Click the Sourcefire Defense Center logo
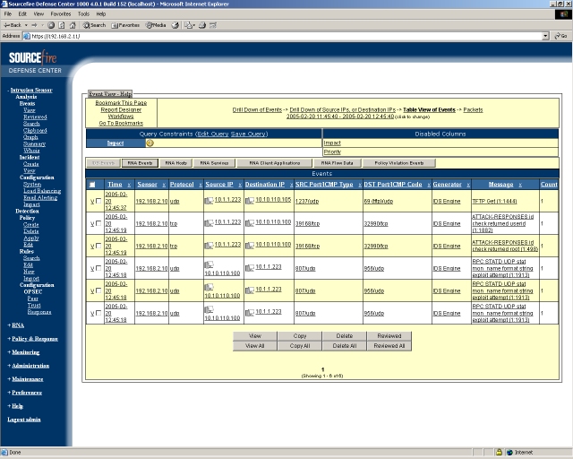 click(33, 62)
